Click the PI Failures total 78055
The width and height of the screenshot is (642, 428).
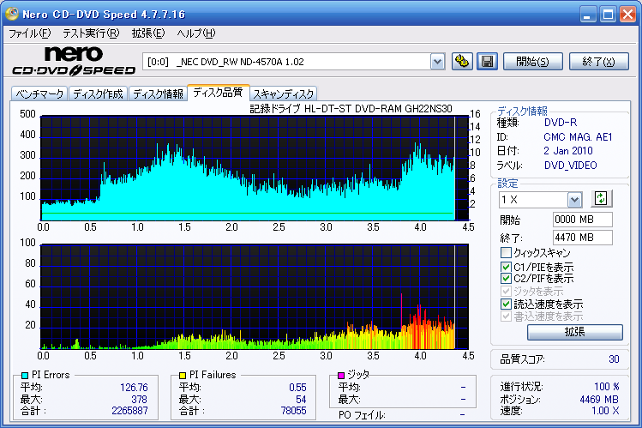[x=293, y=411]
